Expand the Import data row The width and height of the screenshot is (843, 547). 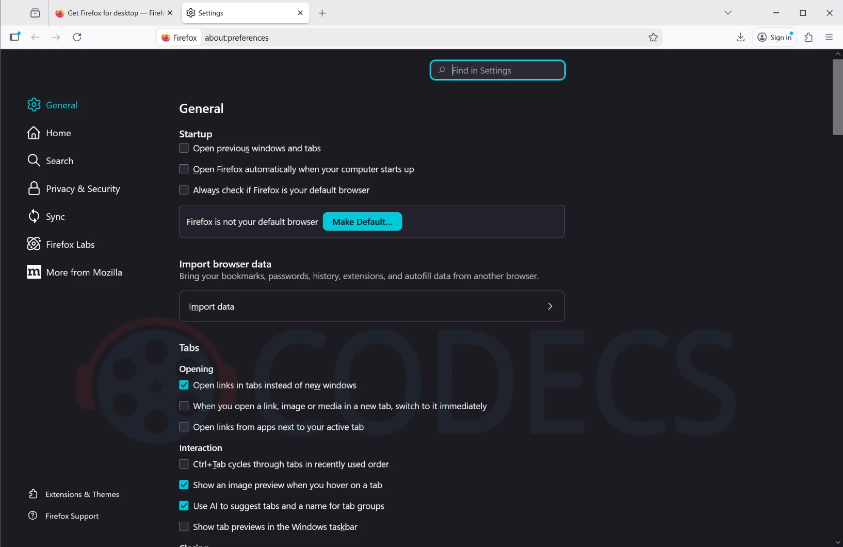click(371, 306)
